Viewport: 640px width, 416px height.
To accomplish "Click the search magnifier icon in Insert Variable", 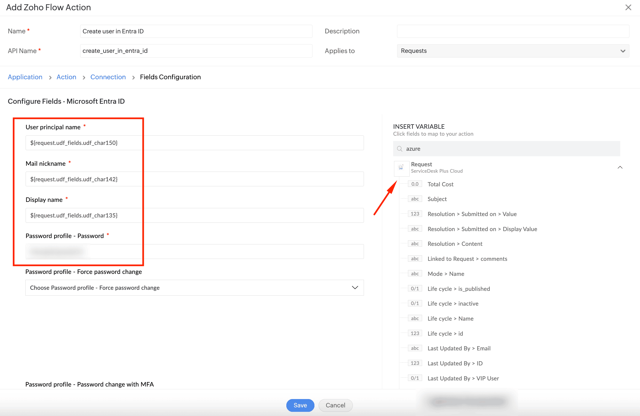I will click(400, 149).
